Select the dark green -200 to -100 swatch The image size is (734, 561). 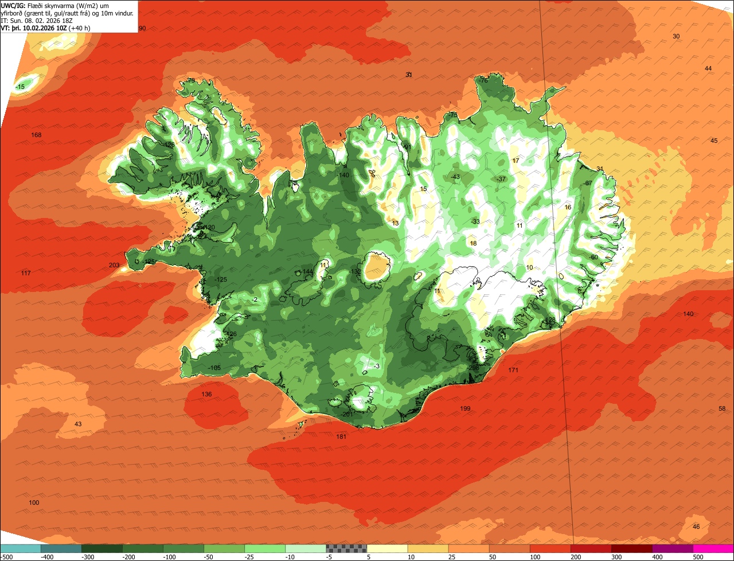click(143, 548)
